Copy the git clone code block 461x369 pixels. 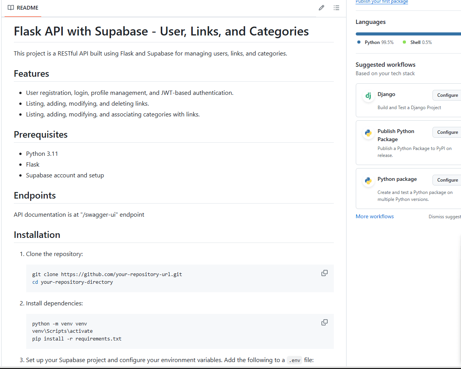[325, 273]
